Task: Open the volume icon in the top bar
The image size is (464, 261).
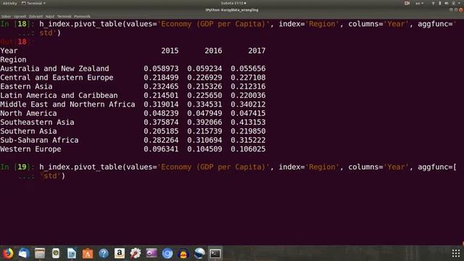Action: point(447,3)
